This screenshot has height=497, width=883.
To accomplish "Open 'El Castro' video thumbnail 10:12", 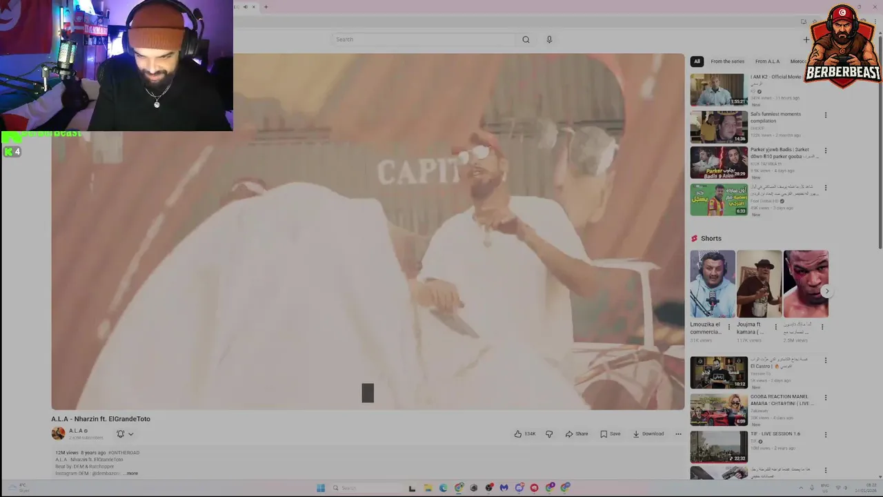I will pos(718,372).
